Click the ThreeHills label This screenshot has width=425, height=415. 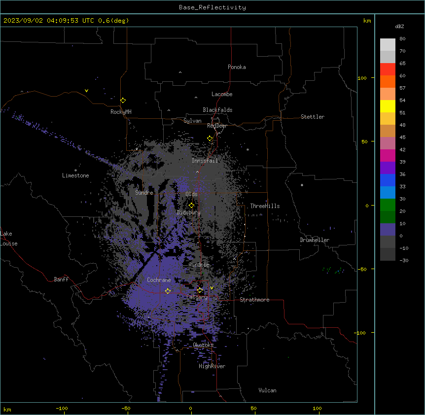coord(265,206)
